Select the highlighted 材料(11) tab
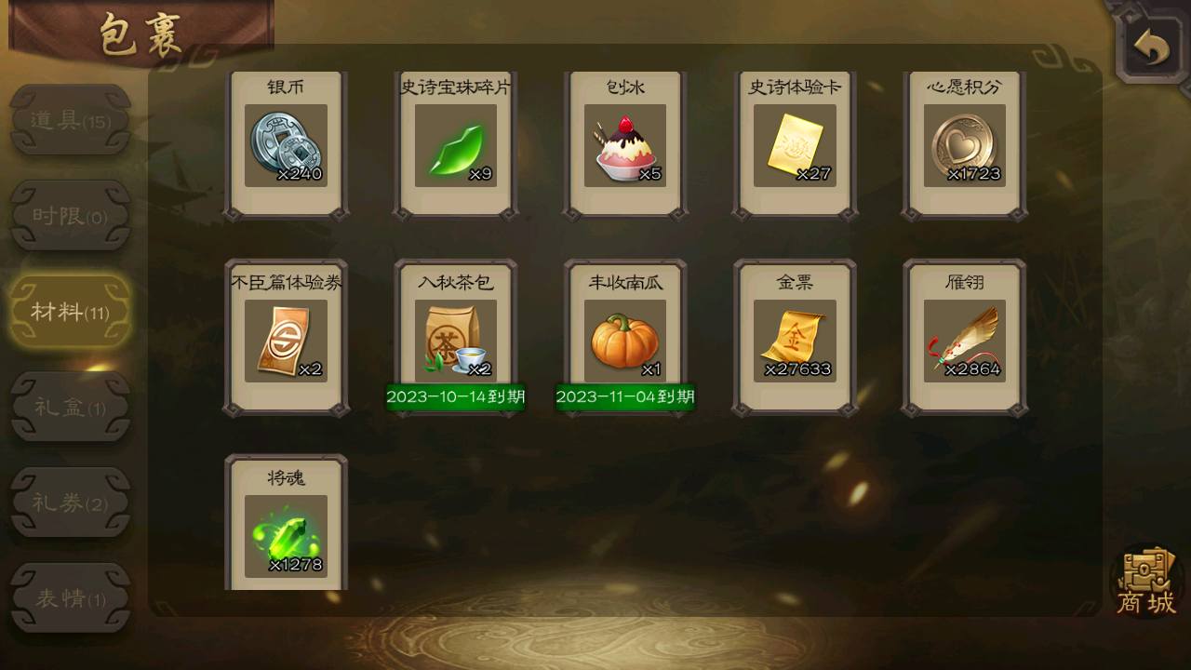 click(71, 312)
